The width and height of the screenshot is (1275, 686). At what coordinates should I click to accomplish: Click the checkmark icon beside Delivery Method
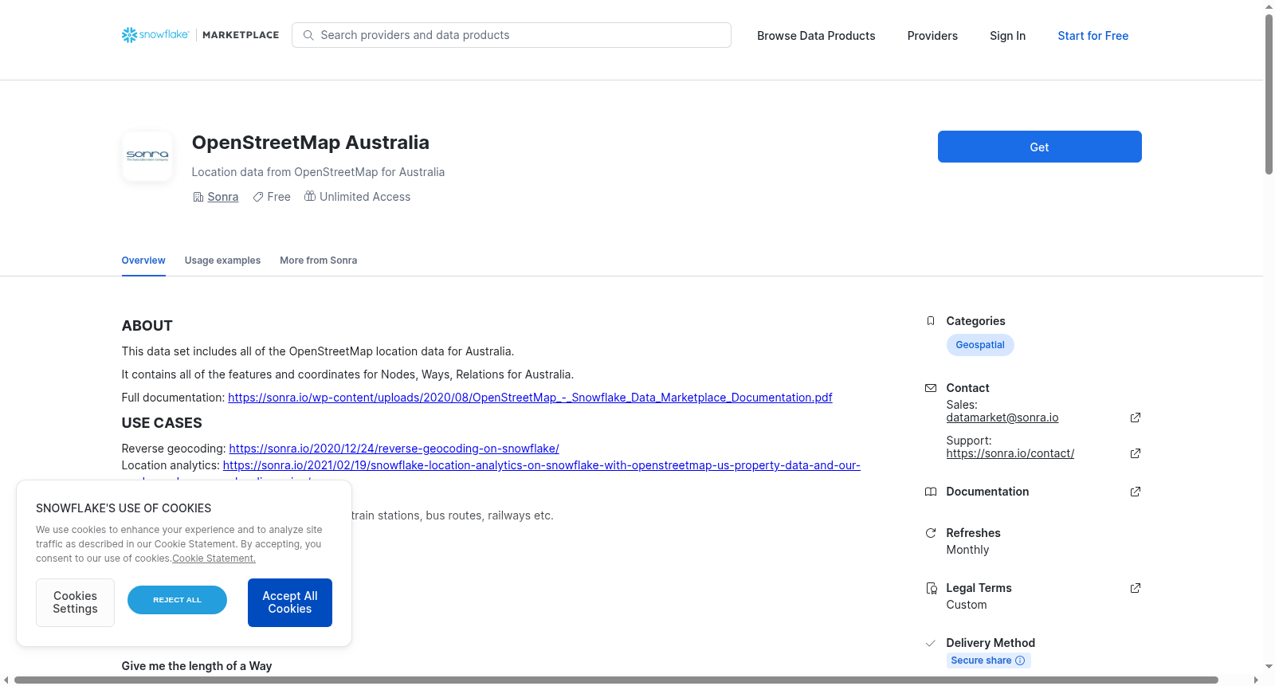point(931,643)
